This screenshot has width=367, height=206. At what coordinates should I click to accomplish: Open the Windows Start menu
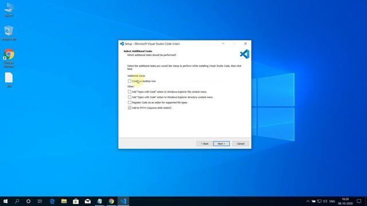[5, 201]
